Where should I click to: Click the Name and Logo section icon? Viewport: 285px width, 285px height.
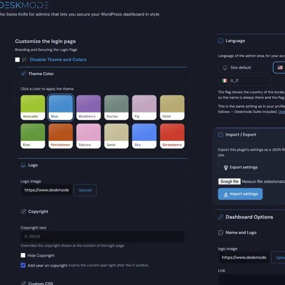[x=221, y=232]
